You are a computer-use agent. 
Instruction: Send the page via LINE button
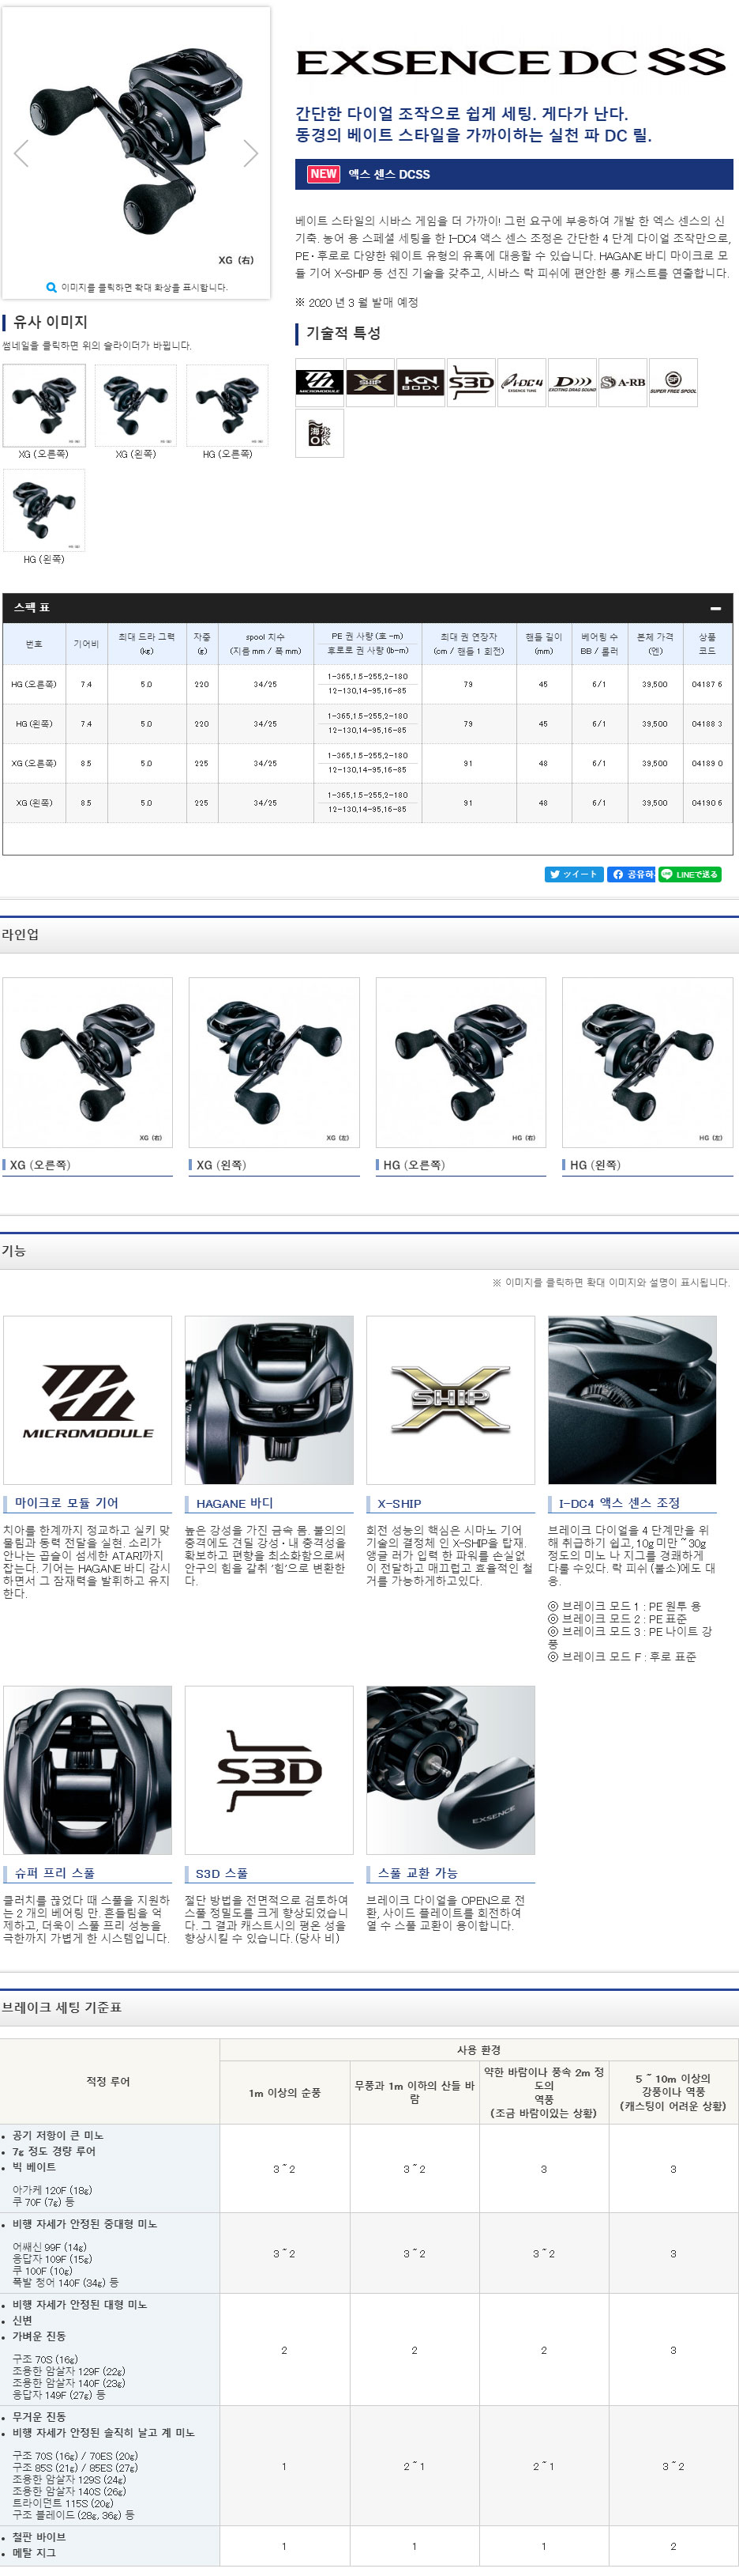point(689,874)
